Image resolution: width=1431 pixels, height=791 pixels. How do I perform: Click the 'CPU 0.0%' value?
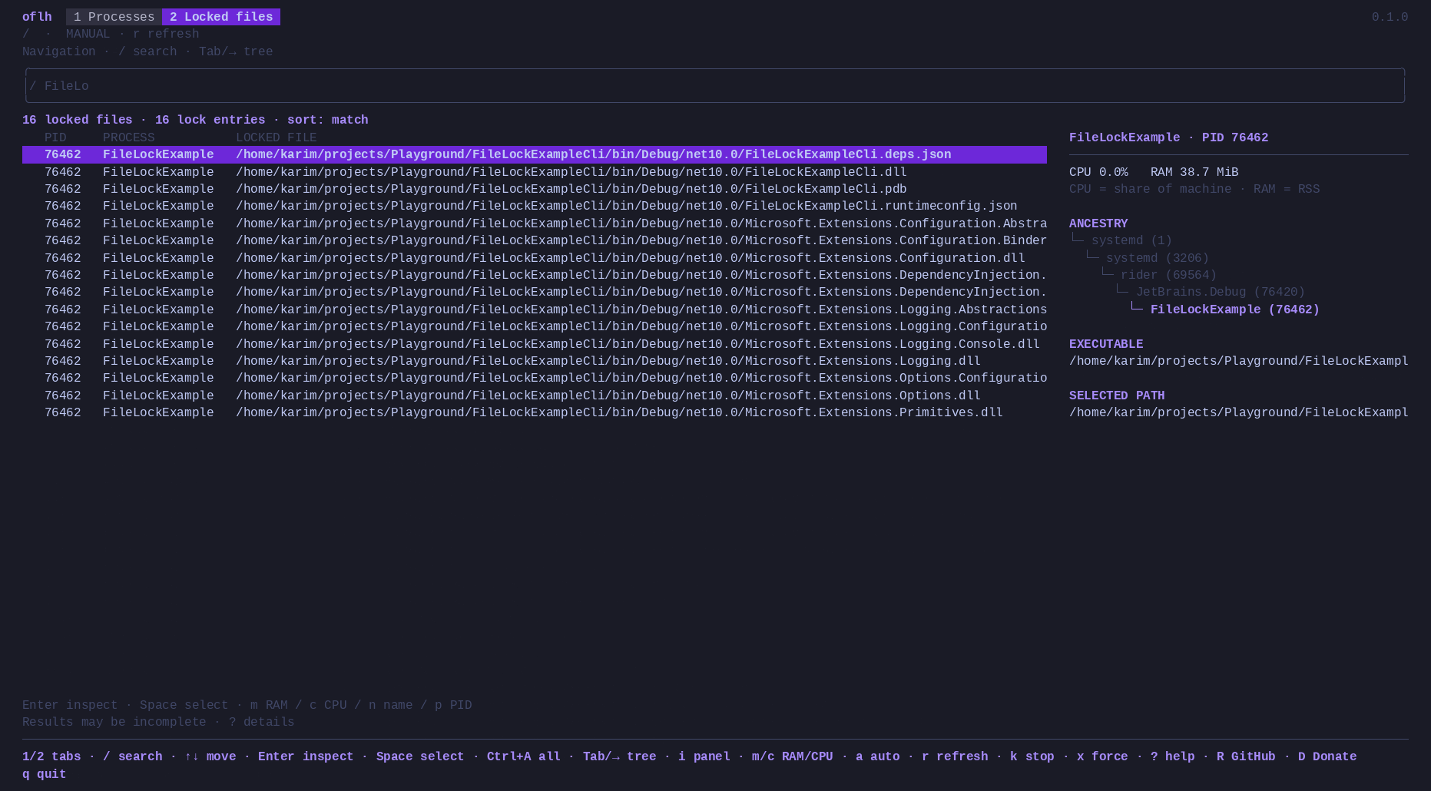1098,172
